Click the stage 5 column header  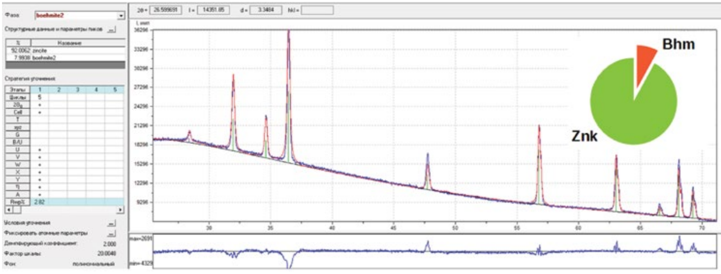[115, 89]
